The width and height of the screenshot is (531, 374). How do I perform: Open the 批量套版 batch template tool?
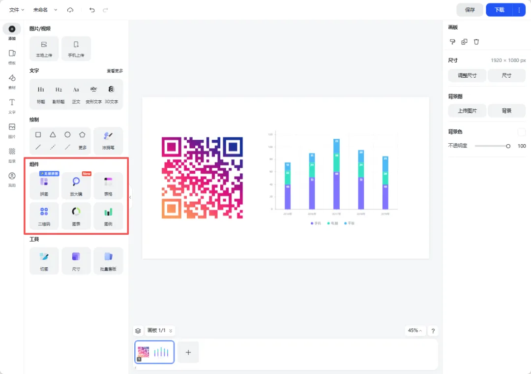tap(108, 260)
